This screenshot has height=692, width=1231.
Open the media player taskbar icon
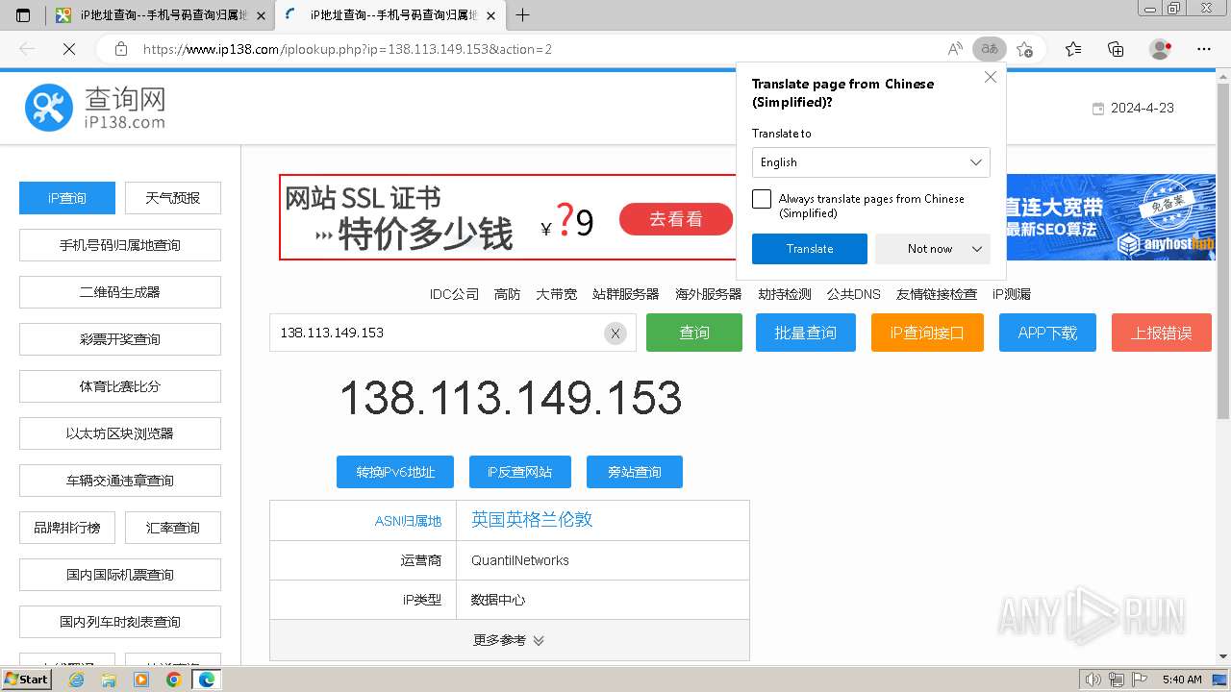141,680
